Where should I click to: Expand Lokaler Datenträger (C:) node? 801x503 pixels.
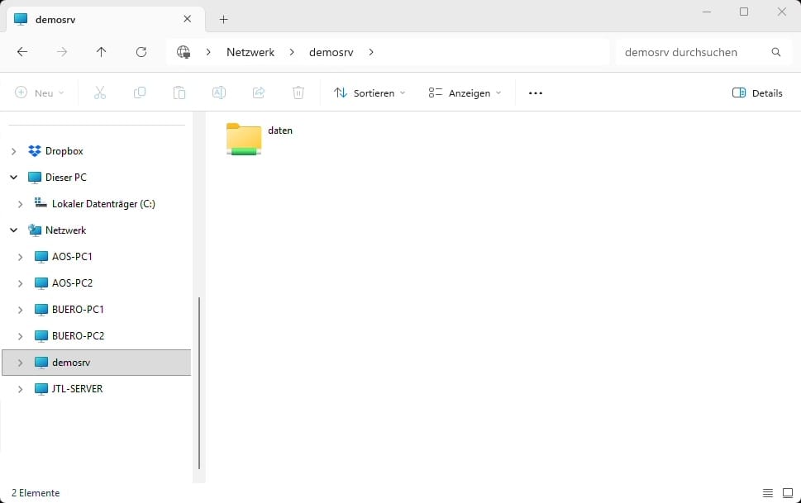[20, 204]
